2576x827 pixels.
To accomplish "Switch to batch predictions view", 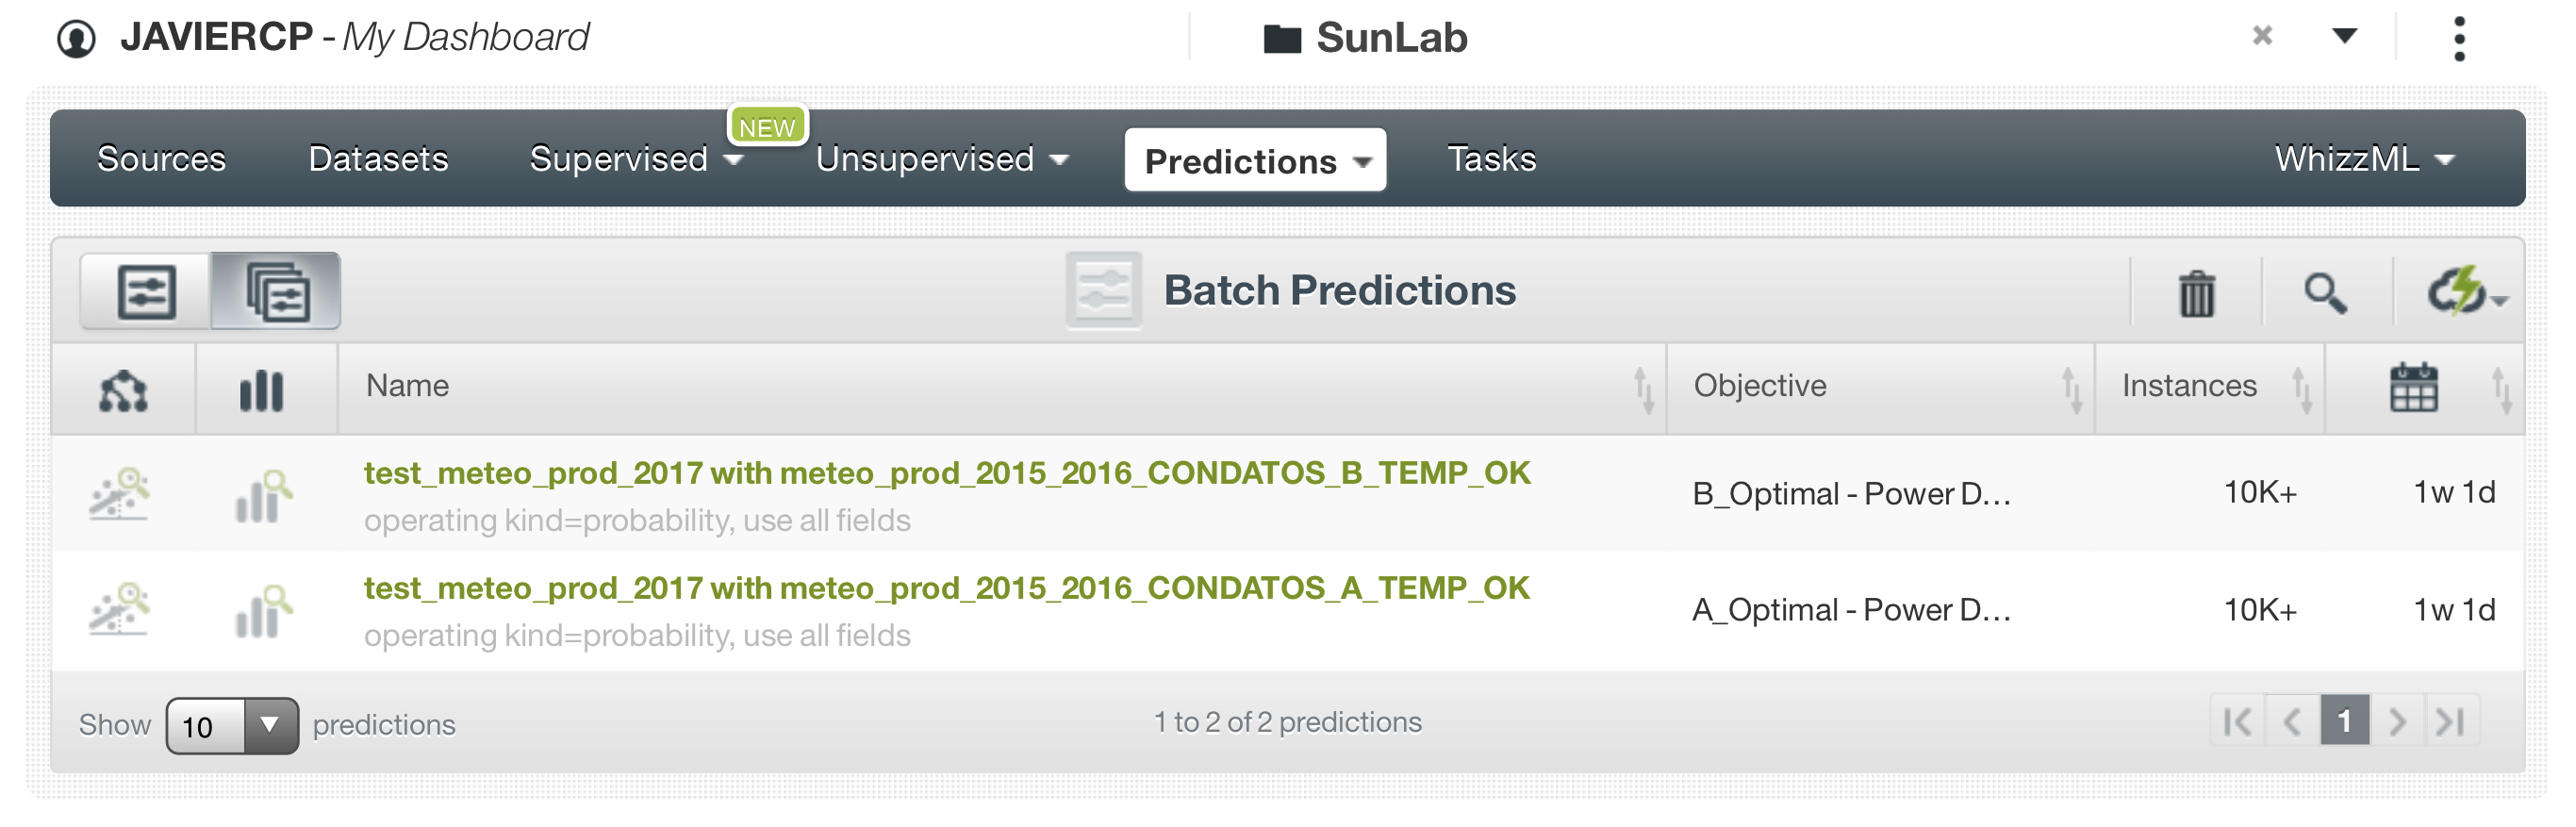I will (276, 292).
